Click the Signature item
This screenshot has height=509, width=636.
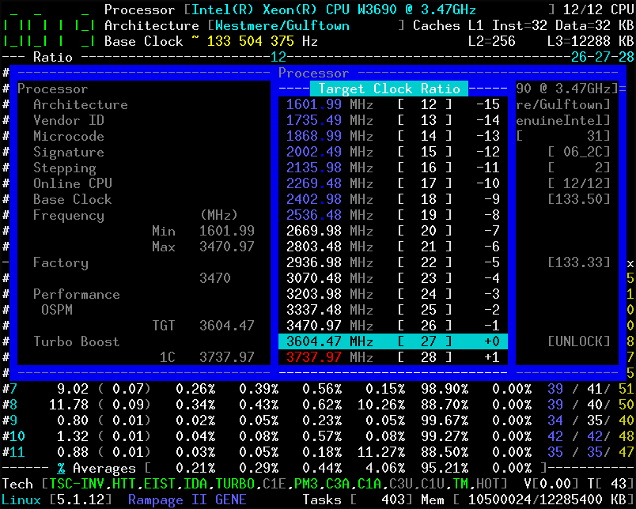(69, 153)
